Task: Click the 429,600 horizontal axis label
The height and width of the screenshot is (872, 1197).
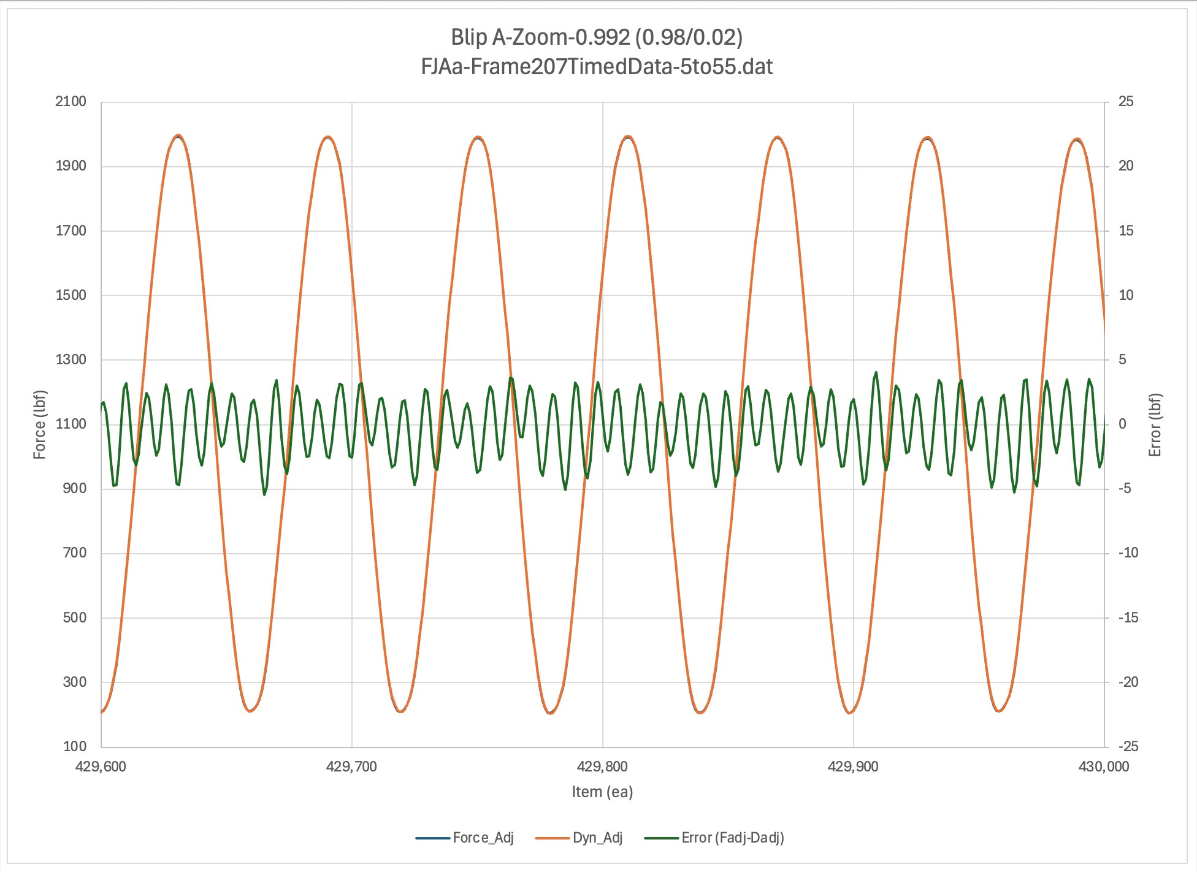Action: [101, 767]
